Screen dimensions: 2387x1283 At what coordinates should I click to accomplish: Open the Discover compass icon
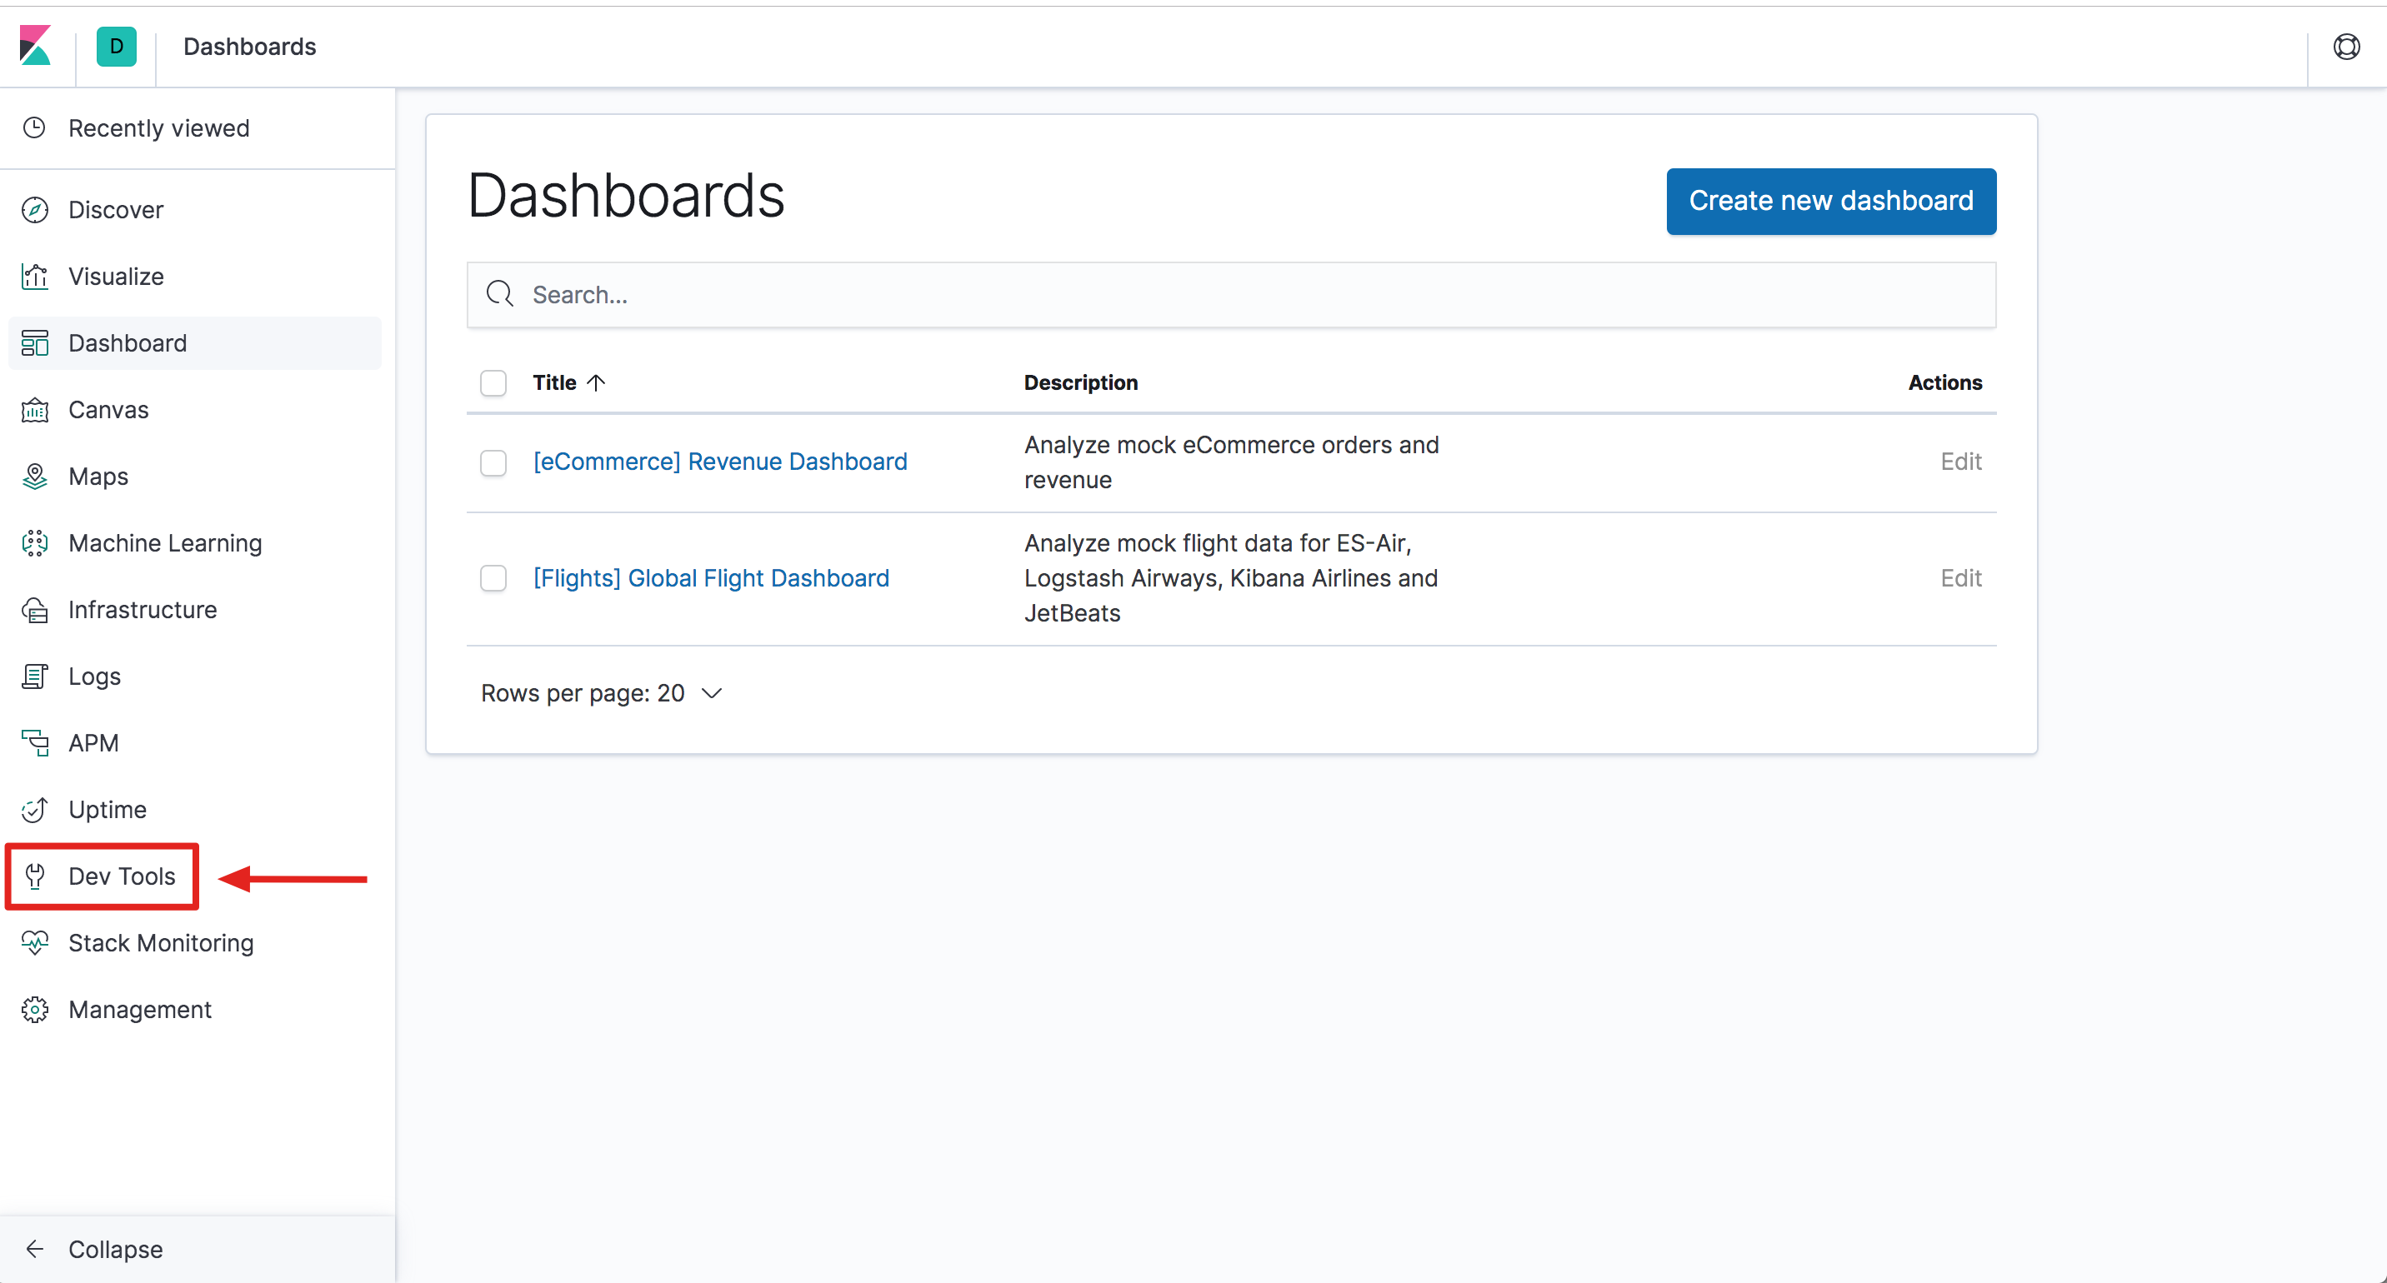(x=35, y=210)
